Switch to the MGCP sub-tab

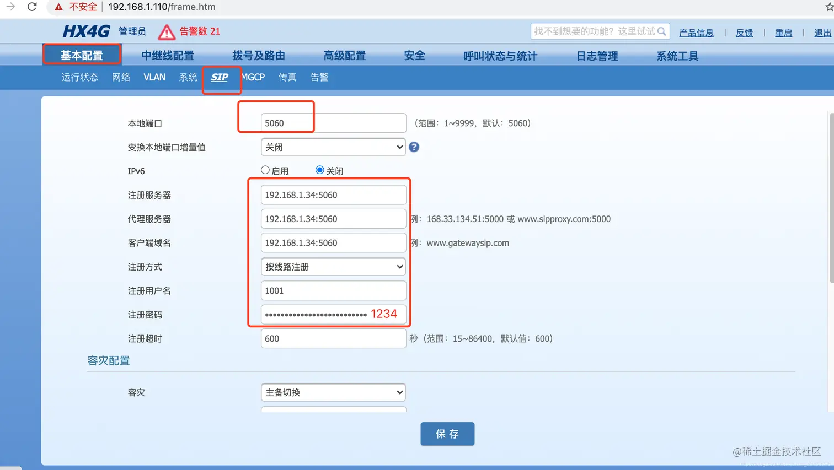coord(253,77)
